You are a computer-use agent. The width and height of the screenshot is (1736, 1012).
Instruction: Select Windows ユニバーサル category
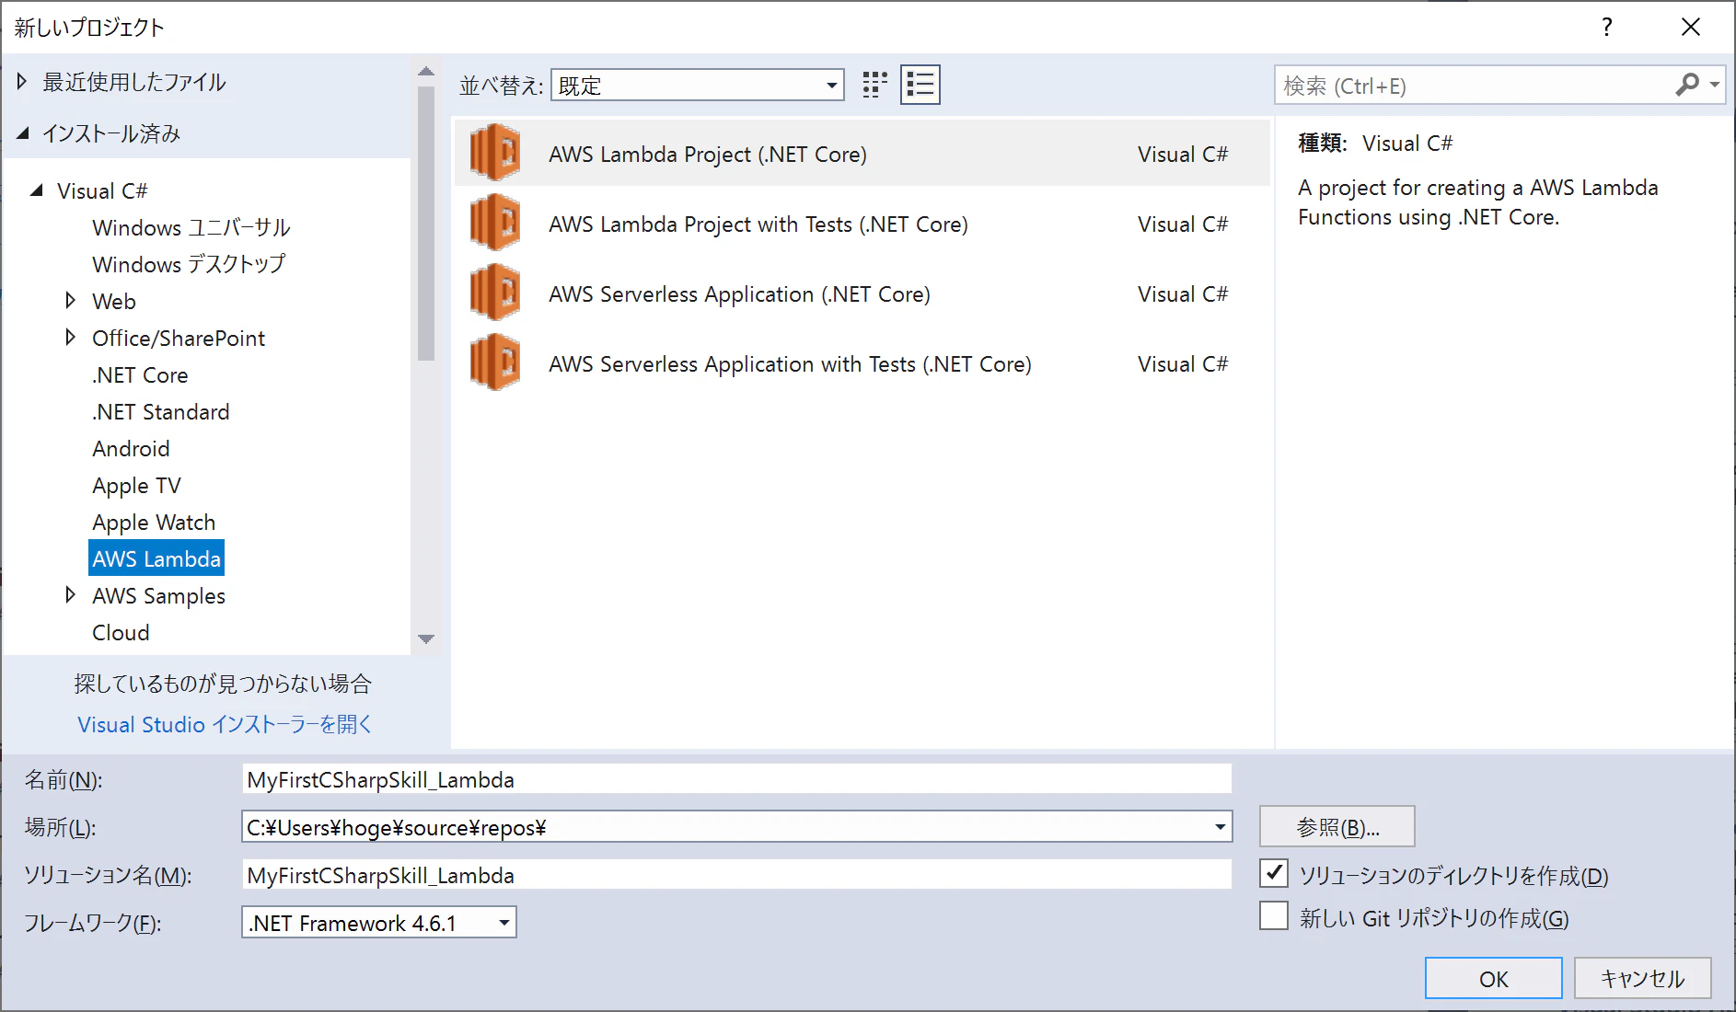pyautogui.click(x=191, y=227)
